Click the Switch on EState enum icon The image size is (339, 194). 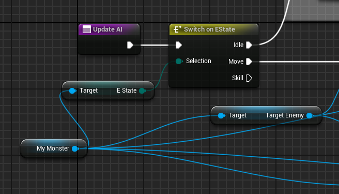tap(177, 29)
